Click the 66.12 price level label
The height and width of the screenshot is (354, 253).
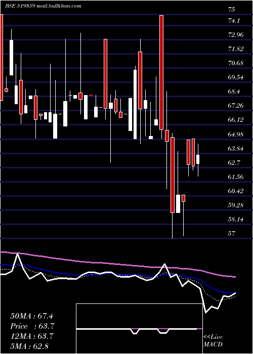coord(236,120)
